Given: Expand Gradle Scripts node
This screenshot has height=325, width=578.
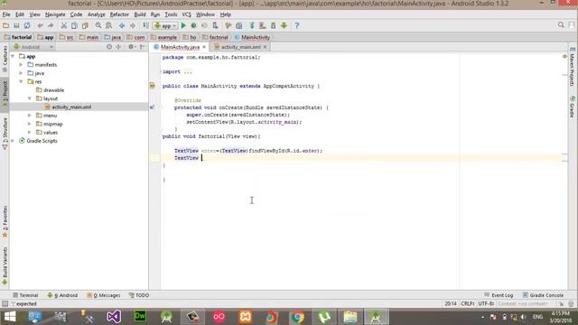Looking at the screenshot, I should coord(14,141).
